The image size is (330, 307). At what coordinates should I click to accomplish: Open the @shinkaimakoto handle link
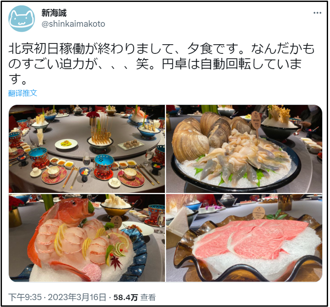click(73, 24)
